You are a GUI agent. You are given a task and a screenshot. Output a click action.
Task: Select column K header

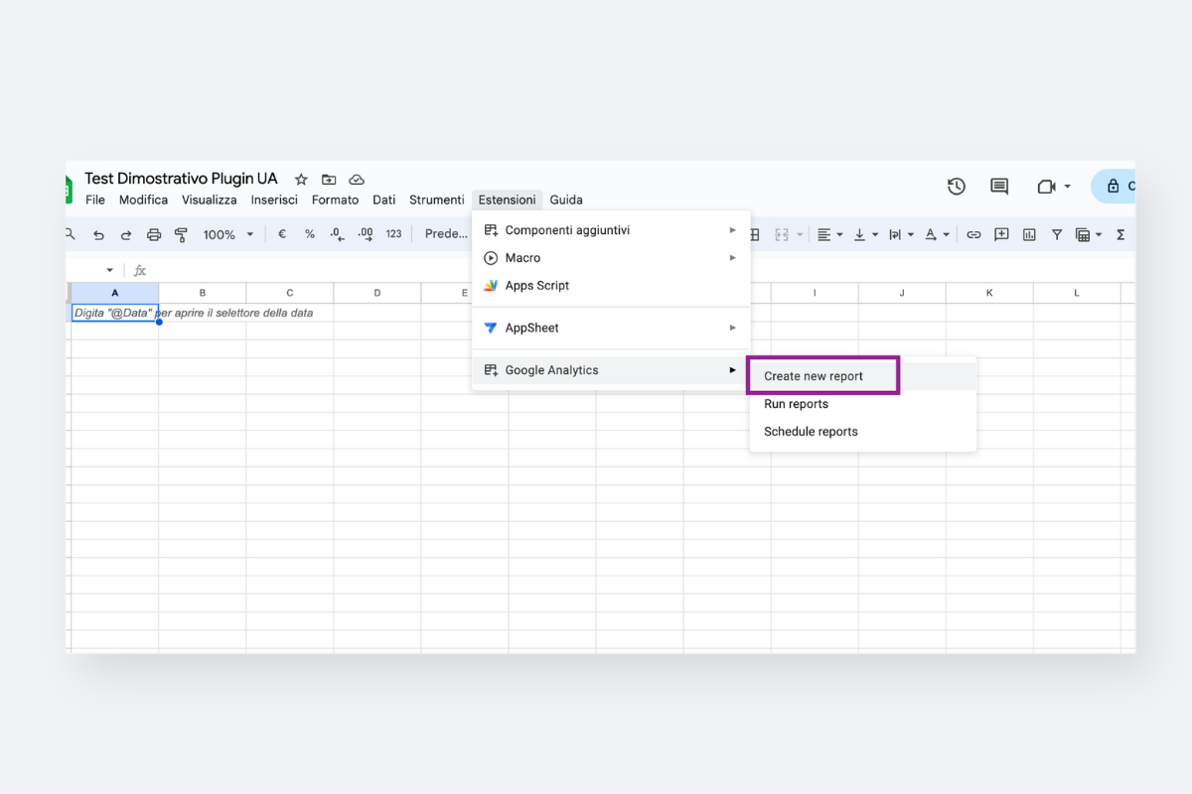click(989, 293)
